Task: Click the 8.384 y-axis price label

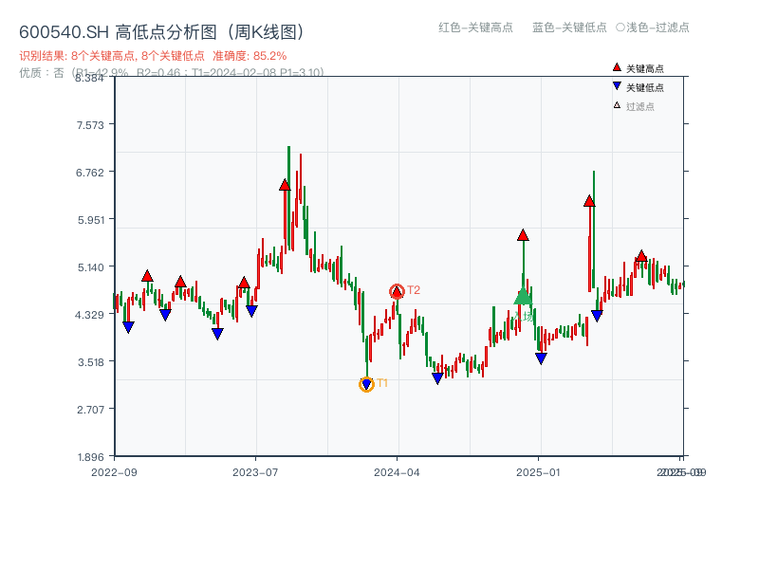Action: (88, 80)
